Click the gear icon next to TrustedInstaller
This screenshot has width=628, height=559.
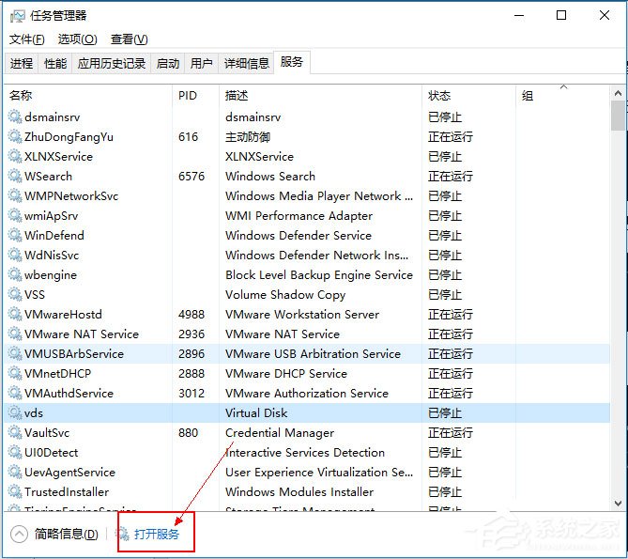(x=15, y=492)
